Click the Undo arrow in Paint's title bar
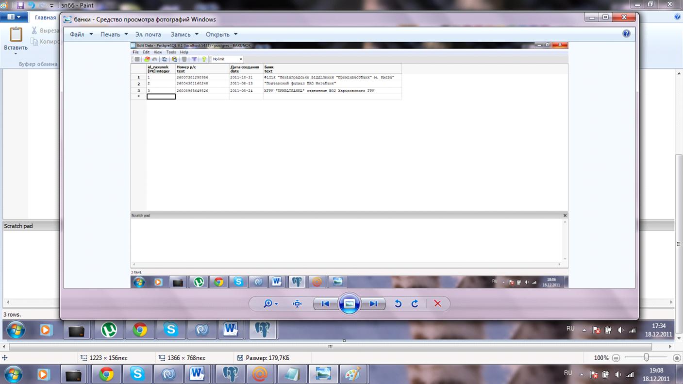 (x=32, y=5)
